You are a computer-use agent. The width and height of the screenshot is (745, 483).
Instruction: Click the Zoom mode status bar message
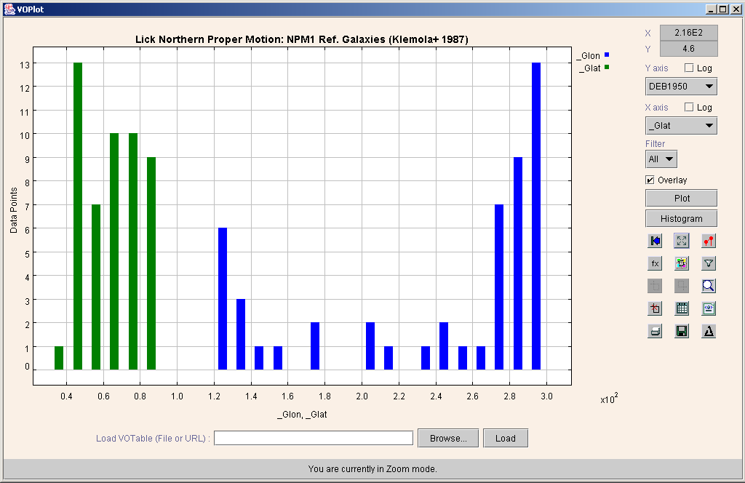click(x=372, y=468)
